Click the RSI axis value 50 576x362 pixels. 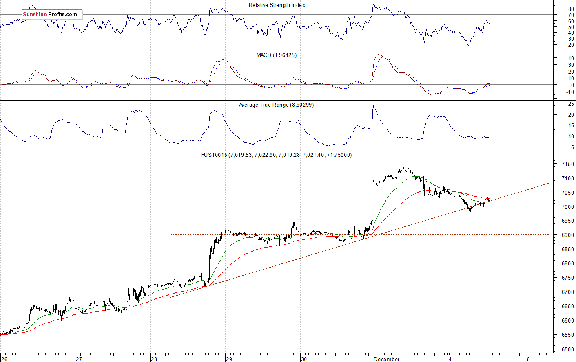(571, 27)
